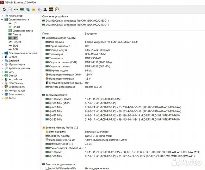Click the DirectX Xbox icon in tree

point(6,76)
